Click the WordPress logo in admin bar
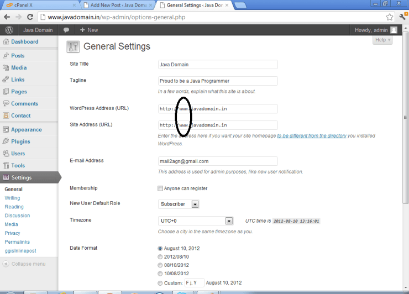The width and height of the screenshot is (409, 294). [x=9, y=30]
